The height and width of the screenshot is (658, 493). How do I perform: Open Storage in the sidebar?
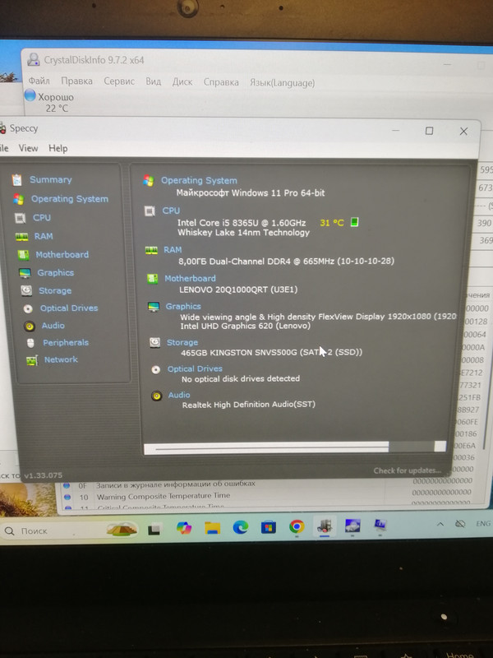pyautogui.click(x=55, y=290)
